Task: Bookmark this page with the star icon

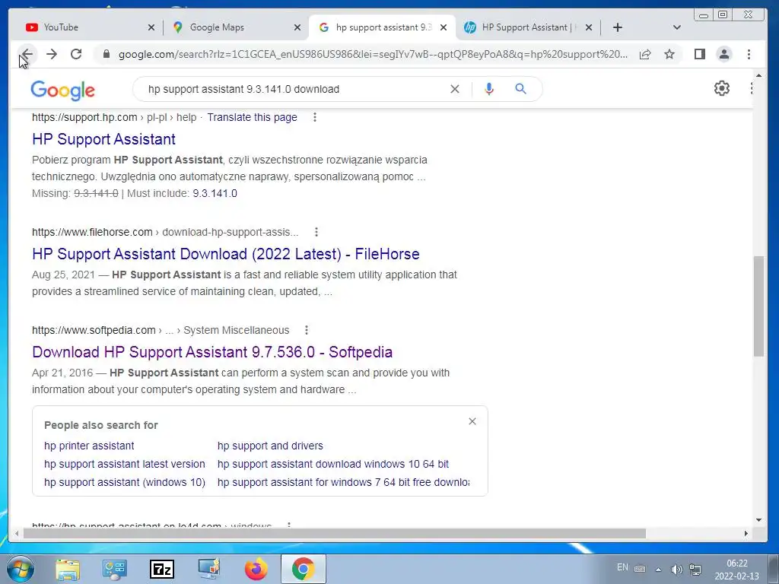Action: pyautogui.click(x=669, y=54)
